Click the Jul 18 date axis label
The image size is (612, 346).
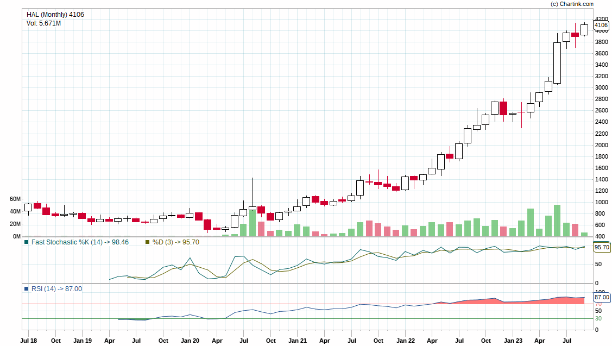[28, 341]
